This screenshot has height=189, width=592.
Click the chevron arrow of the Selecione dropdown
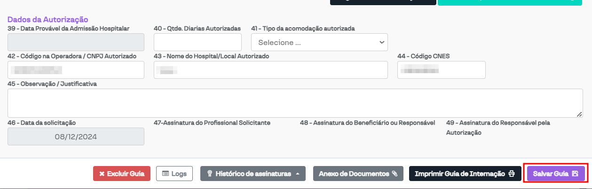coord(381,42)
